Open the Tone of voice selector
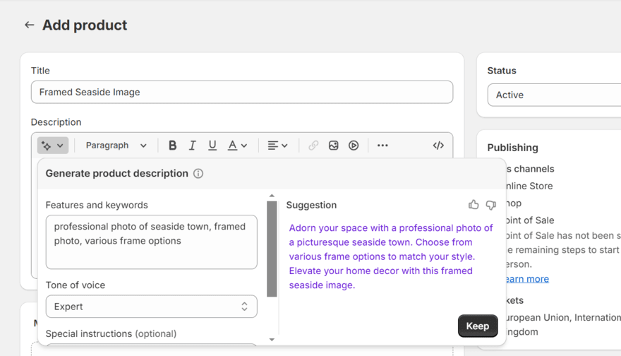 click(x=151, y=307)
